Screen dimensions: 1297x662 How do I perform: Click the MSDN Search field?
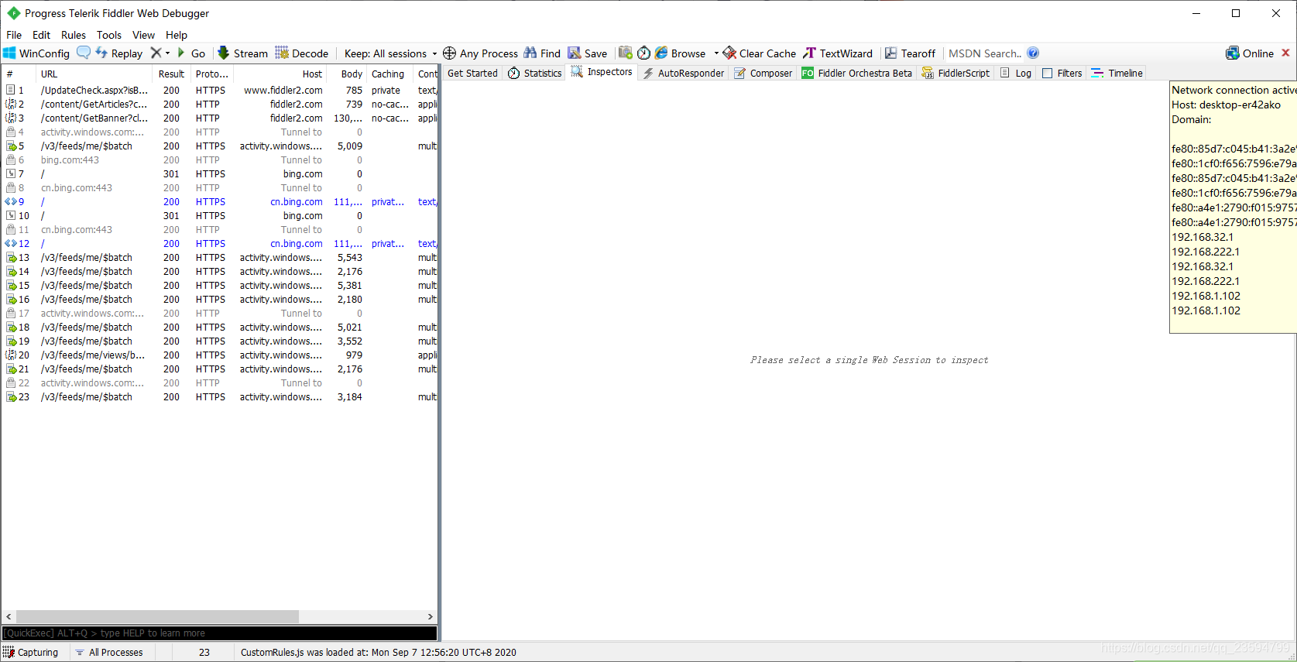[984, 53]
